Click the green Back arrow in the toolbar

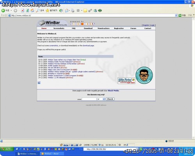point(3,11)
